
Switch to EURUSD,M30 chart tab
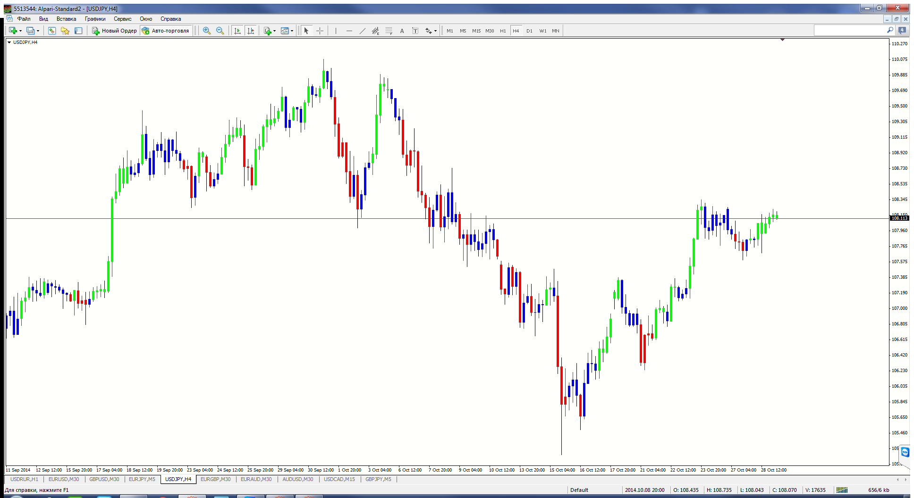64,479
